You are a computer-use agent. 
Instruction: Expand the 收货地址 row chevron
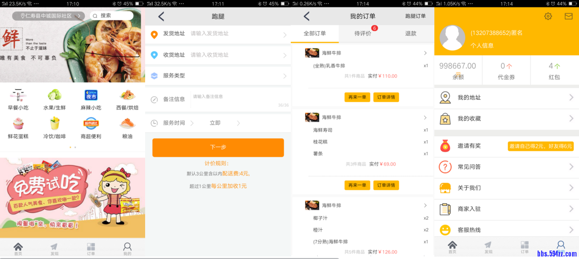[x=285, y=56]
